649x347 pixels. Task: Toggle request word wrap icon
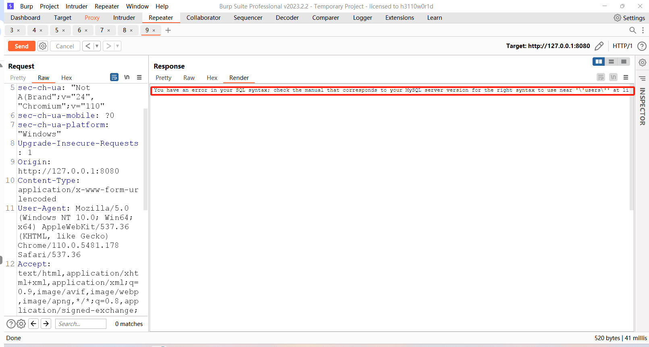click(x=114, y=77)
